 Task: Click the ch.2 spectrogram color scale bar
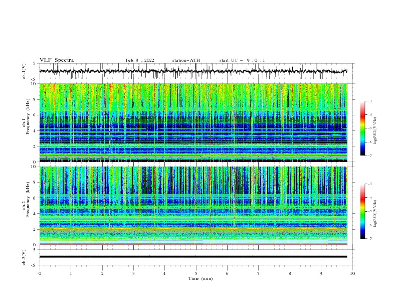362,211
